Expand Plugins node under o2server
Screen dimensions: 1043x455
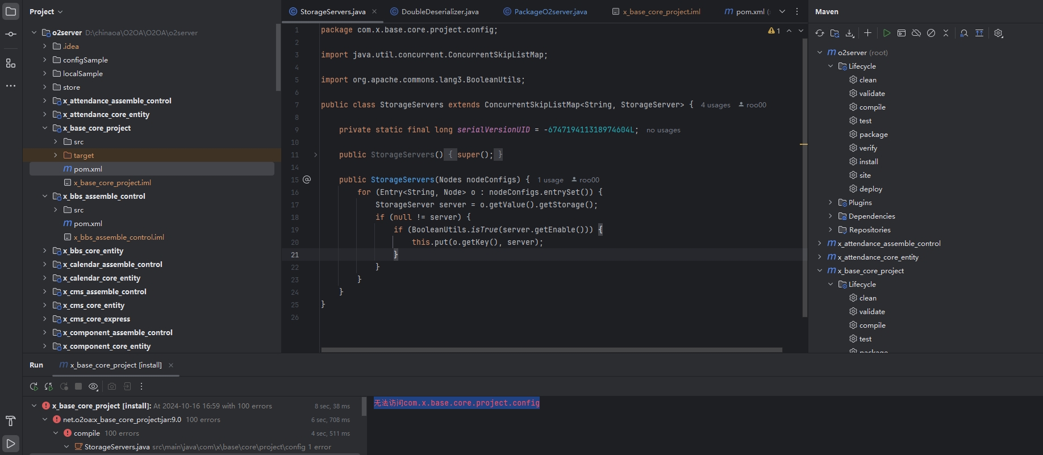[x=831, y=203]
